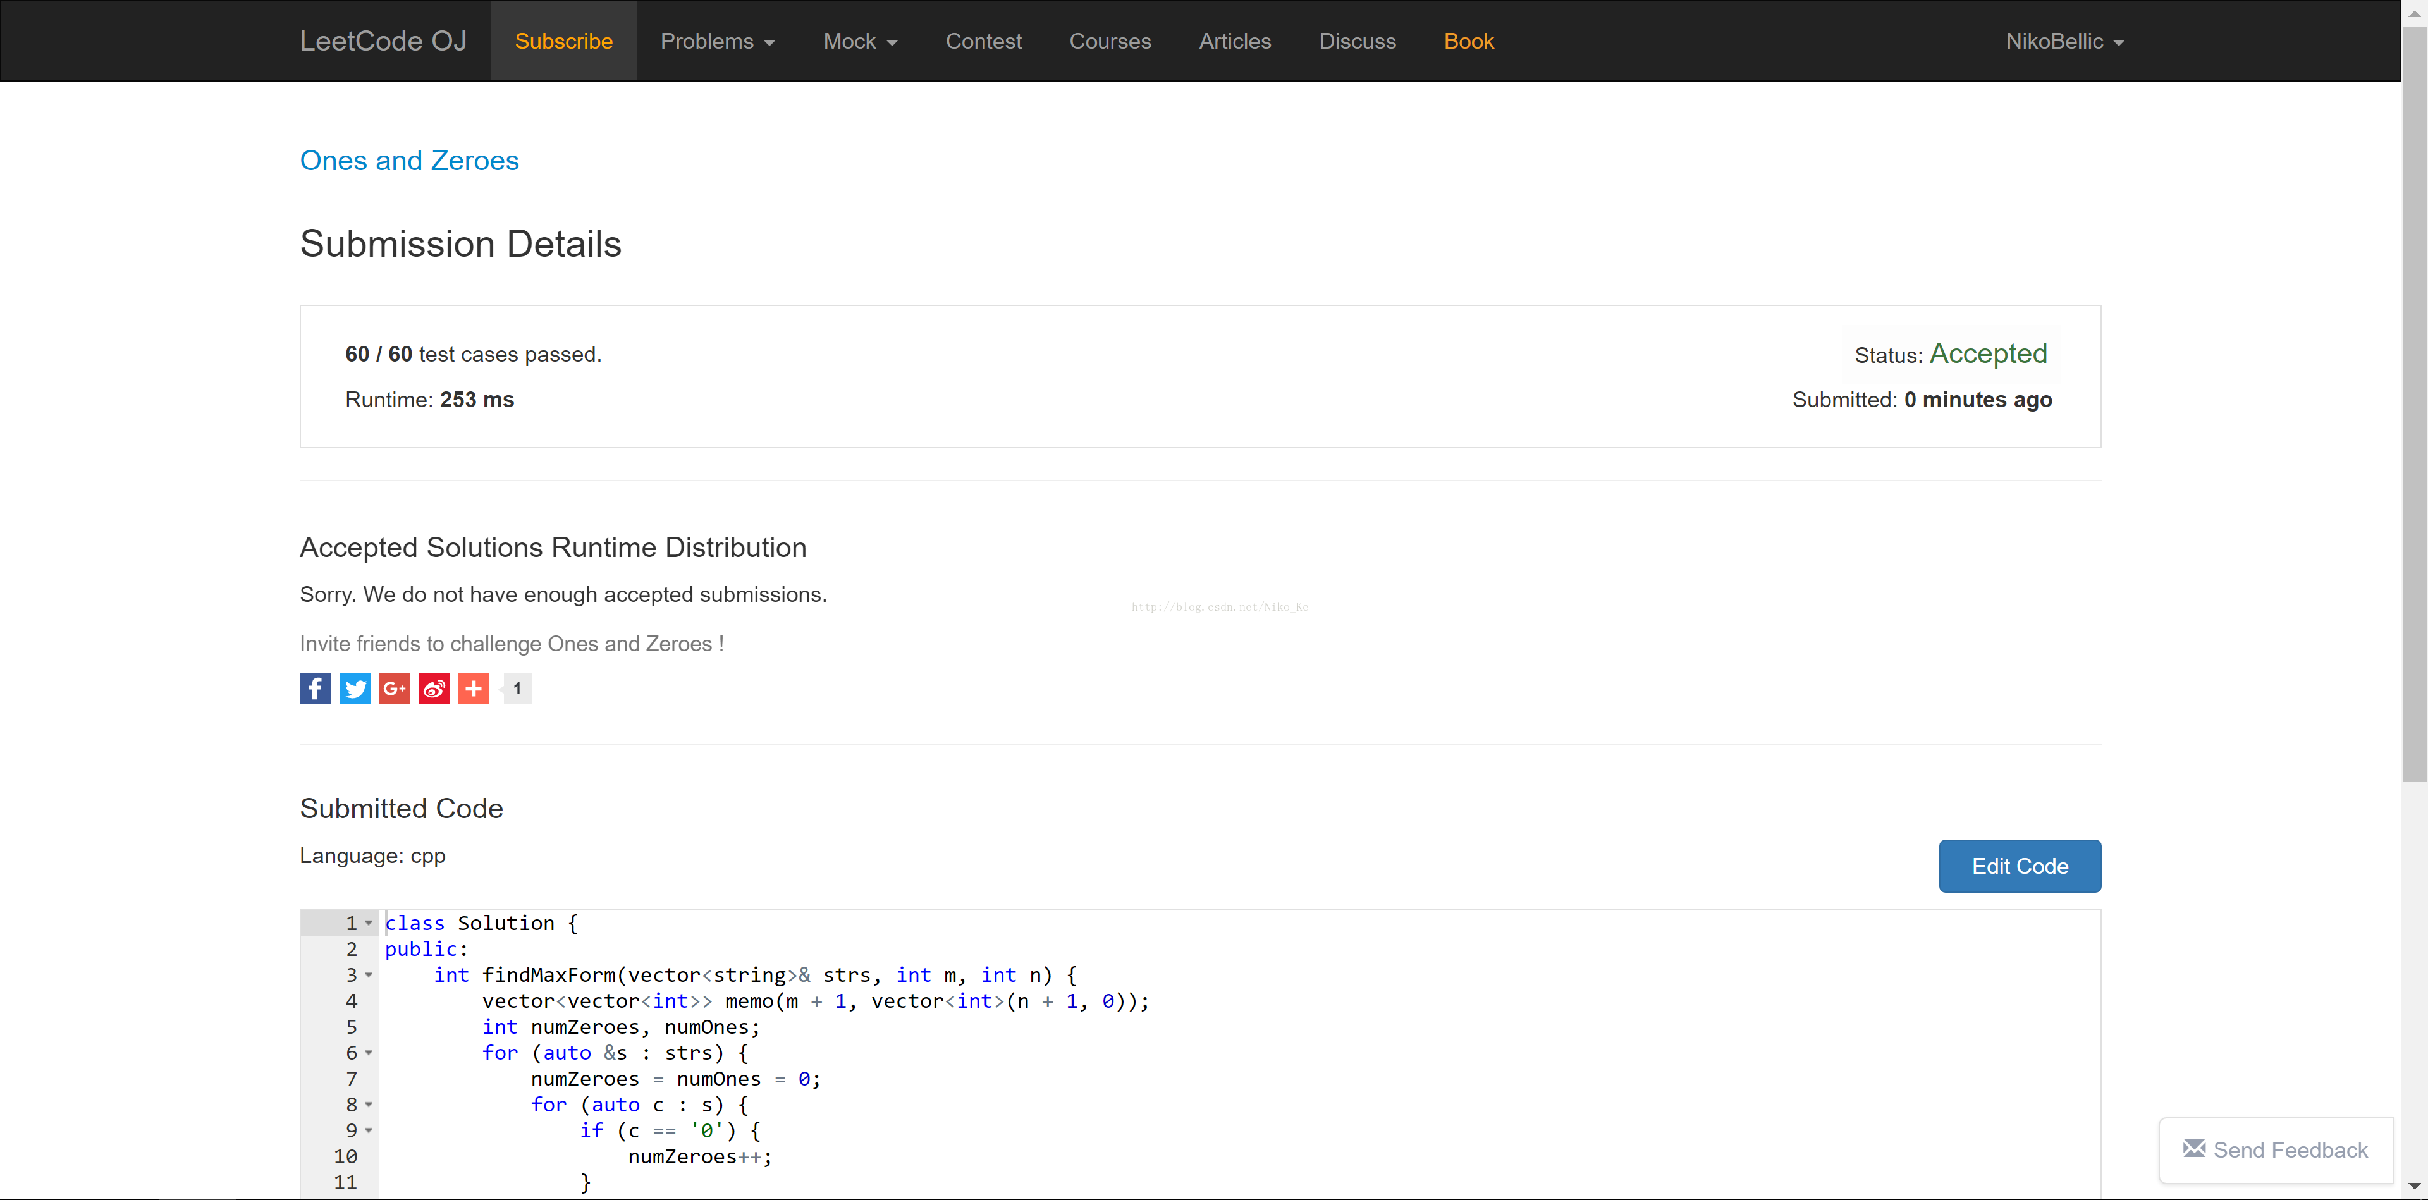Open Ones and Zeroes problem link

tap(409, 160)
